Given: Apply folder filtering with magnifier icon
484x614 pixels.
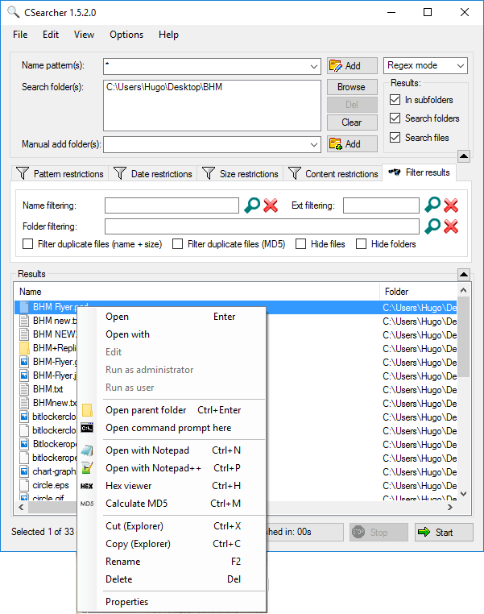Looking at the screenshot, I should click(x=432, y=226).
